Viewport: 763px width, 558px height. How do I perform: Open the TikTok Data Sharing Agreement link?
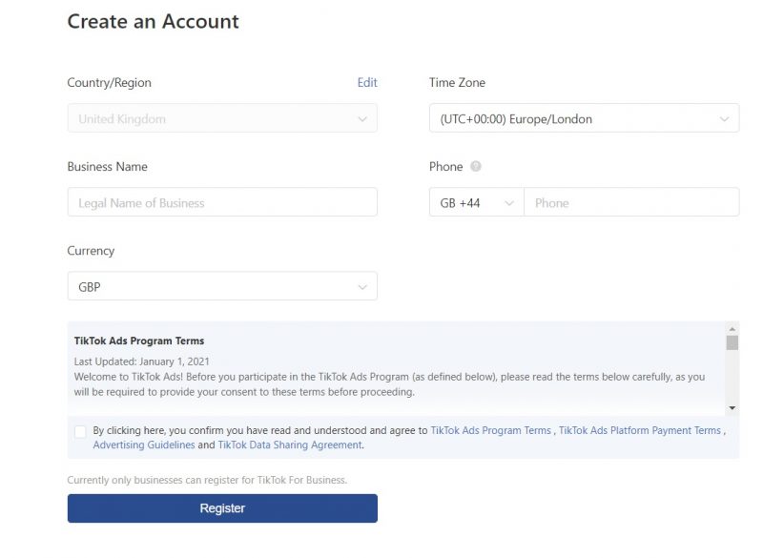[x=290, y=445]
